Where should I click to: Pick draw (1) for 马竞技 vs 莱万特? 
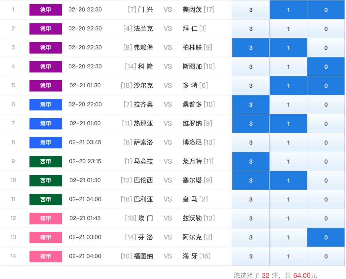[x=288, y=162]
